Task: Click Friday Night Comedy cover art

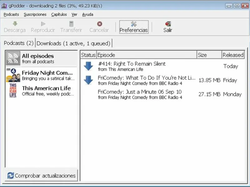Action: point(13,75)
